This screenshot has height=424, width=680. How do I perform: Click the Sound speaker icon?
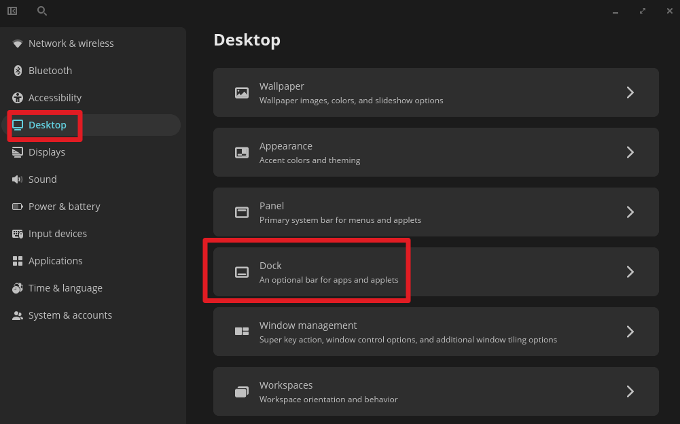click(17, 179)
